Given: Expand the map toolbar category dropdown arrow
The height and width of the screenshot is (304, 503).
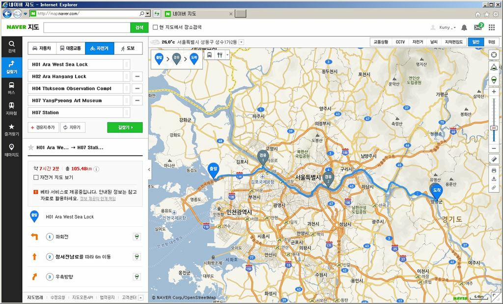Looking at the screenshot, I should point(227,55).
